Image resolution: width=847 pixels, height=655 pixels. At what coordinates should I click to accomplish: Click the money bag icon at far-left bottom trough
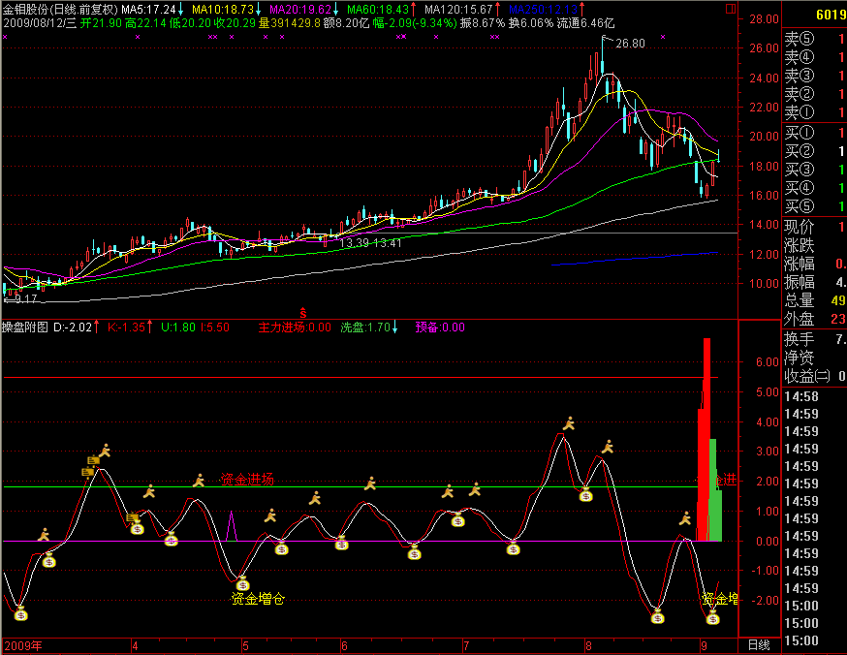20,612
